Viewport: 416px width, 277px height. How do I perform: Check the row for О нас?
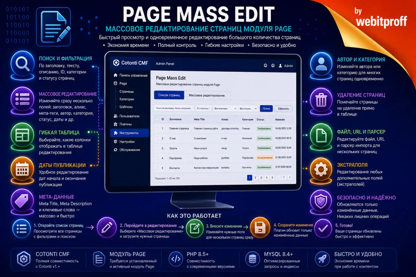(157, 138)
